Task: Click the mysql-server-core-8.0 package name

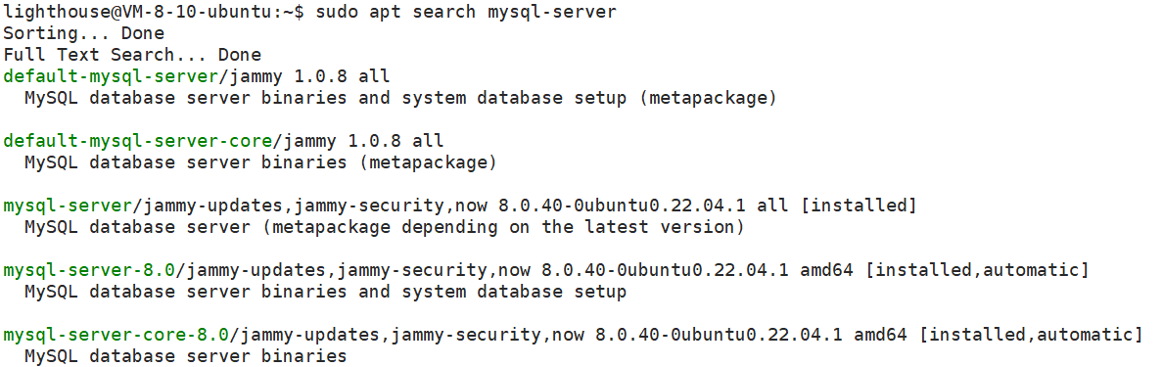Action: click(x=117, y=335)
